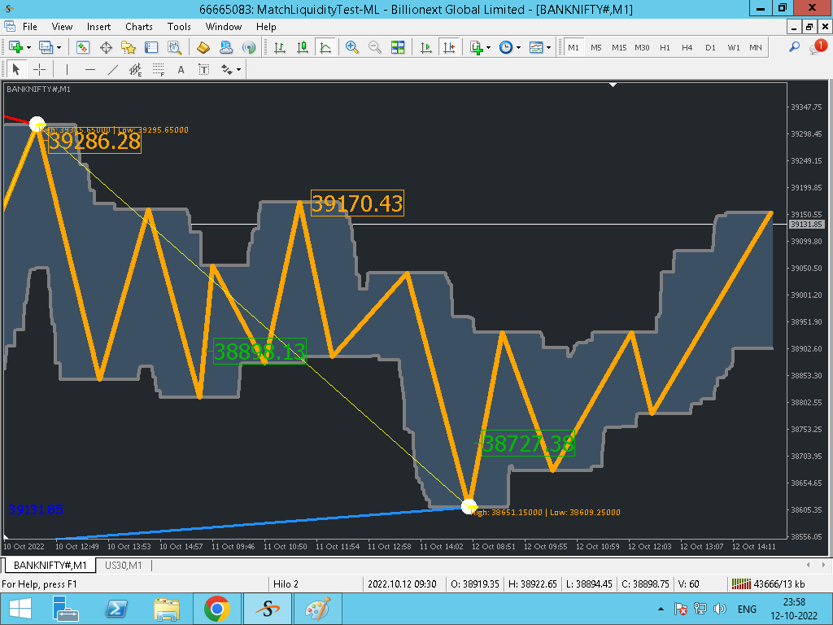Switch to bar chart mode

pyautogui.click(x=280, y=47)
